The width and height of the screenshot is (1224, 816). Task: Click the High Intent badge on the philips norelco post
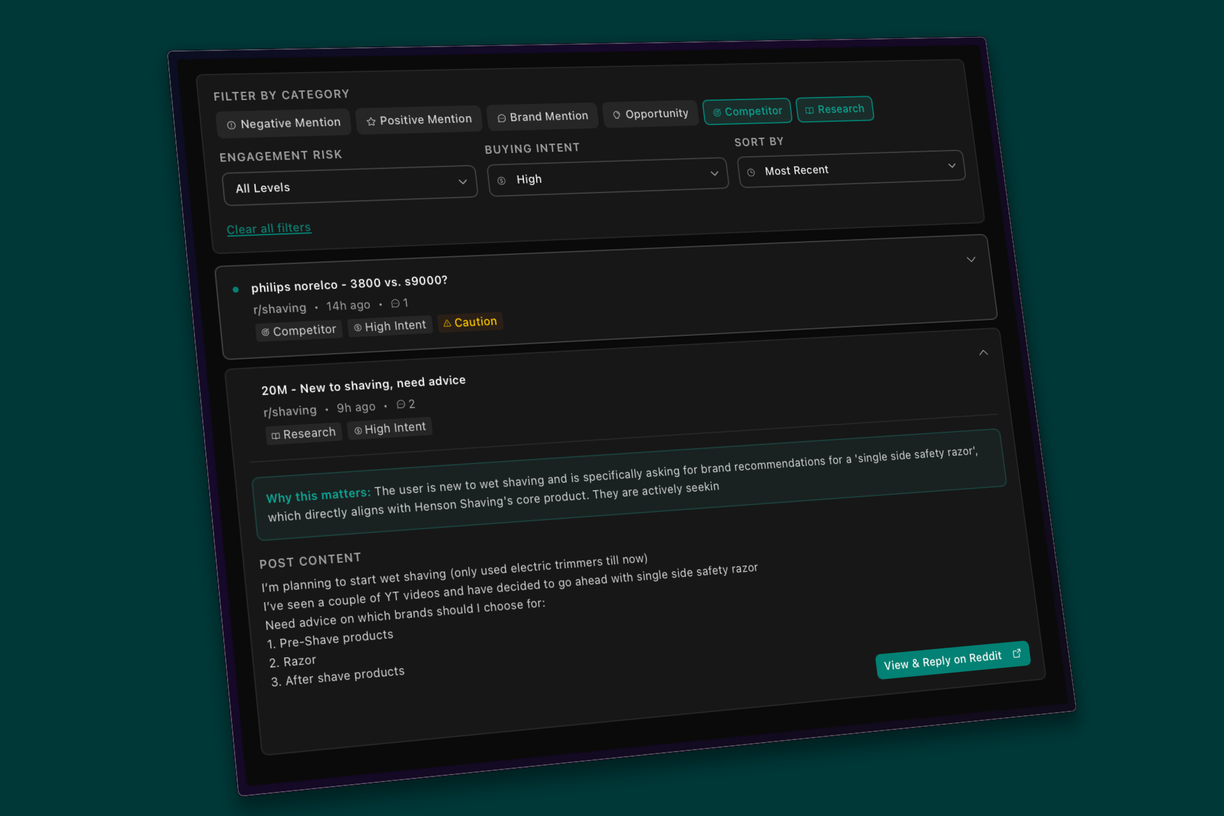(x=390, y=326)
